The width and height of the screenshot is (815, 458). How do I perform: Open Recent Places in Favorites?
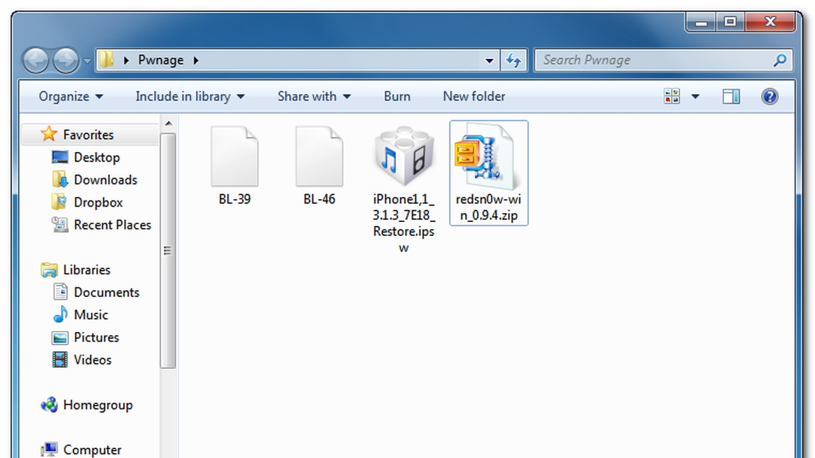pyautogui.click(x=113, y=225)
